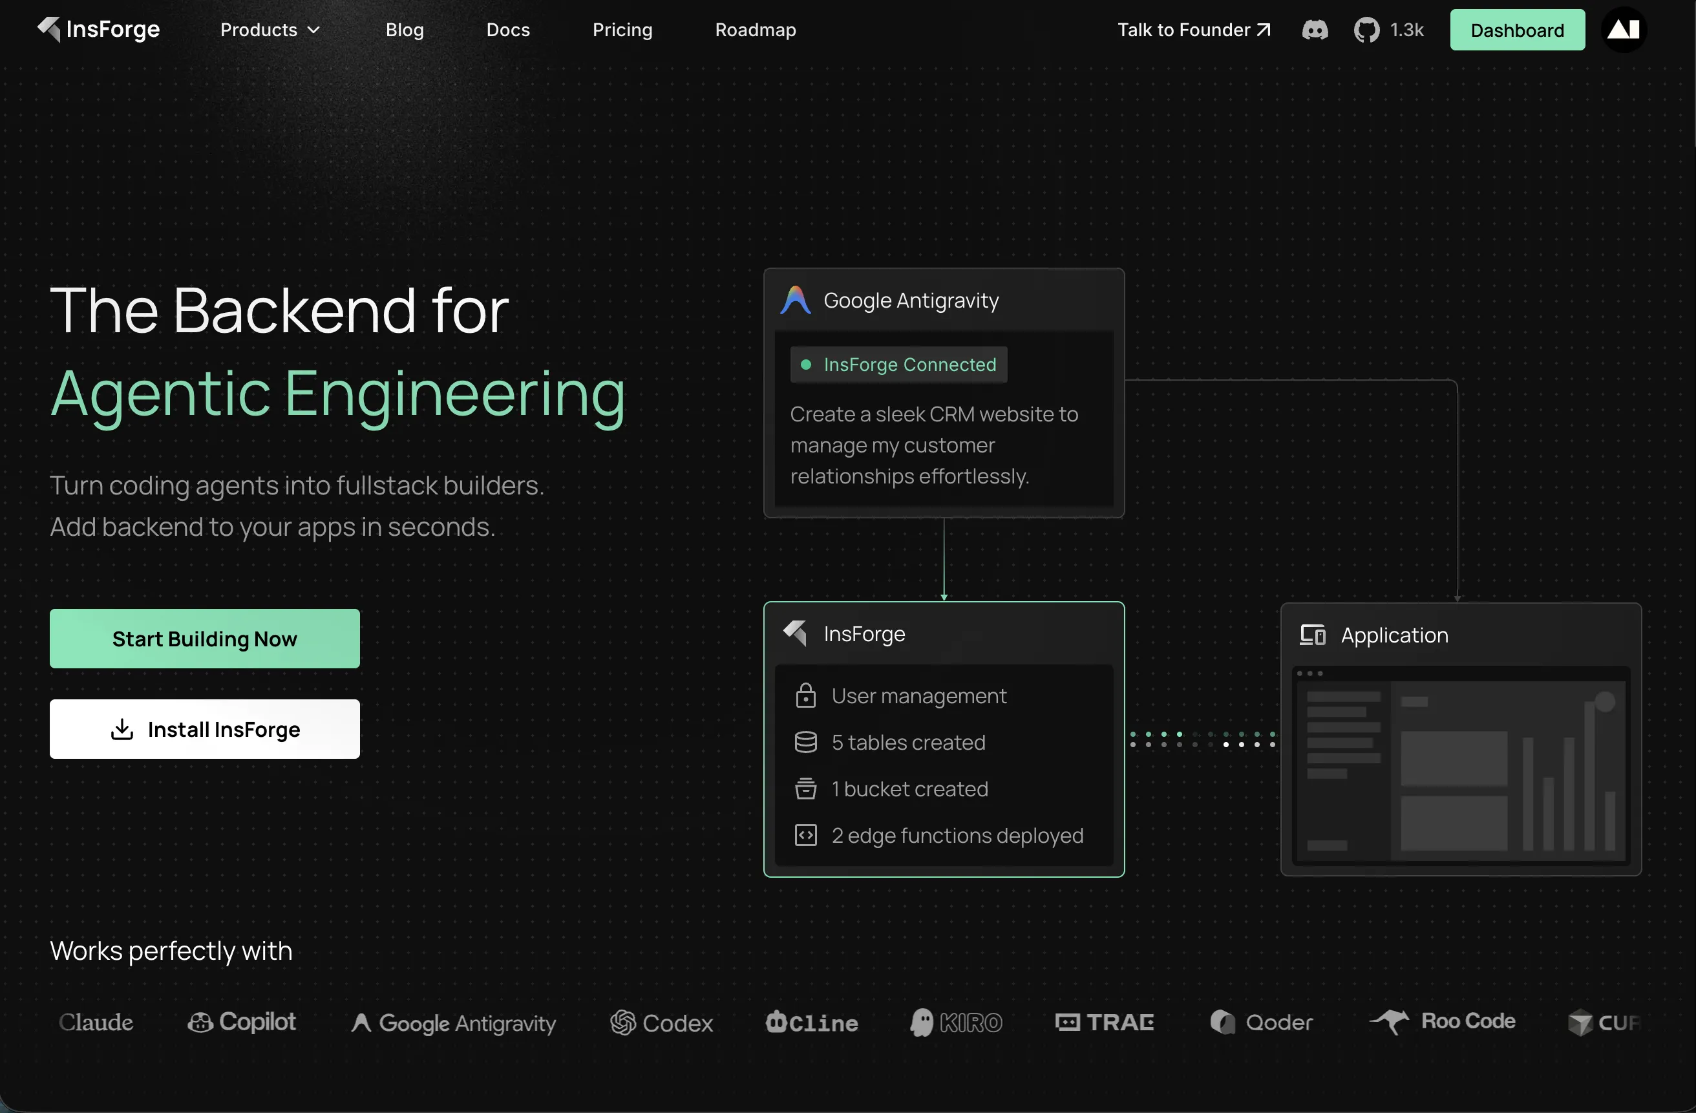
Task: Click the Google Antigravity logo in partner row
Action: (453, 1023)
